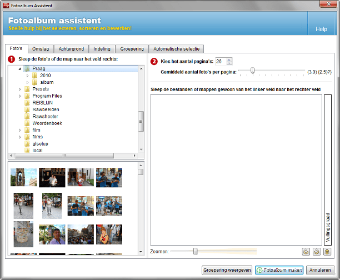Open the Achtergrond tab
The width and height of the screenshot is (340, 280).
71,49
